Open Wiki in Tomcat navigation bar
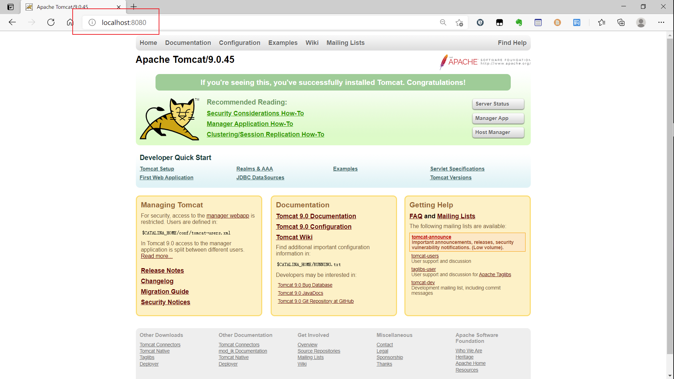This screenshot has width=674, height=379. (x=312, y=43)
